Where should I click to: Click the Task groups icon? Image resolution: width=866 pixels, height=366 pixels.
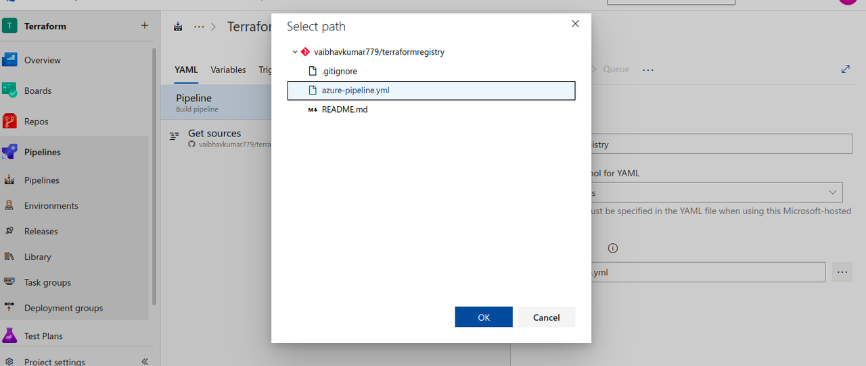[x=9, y=282]
